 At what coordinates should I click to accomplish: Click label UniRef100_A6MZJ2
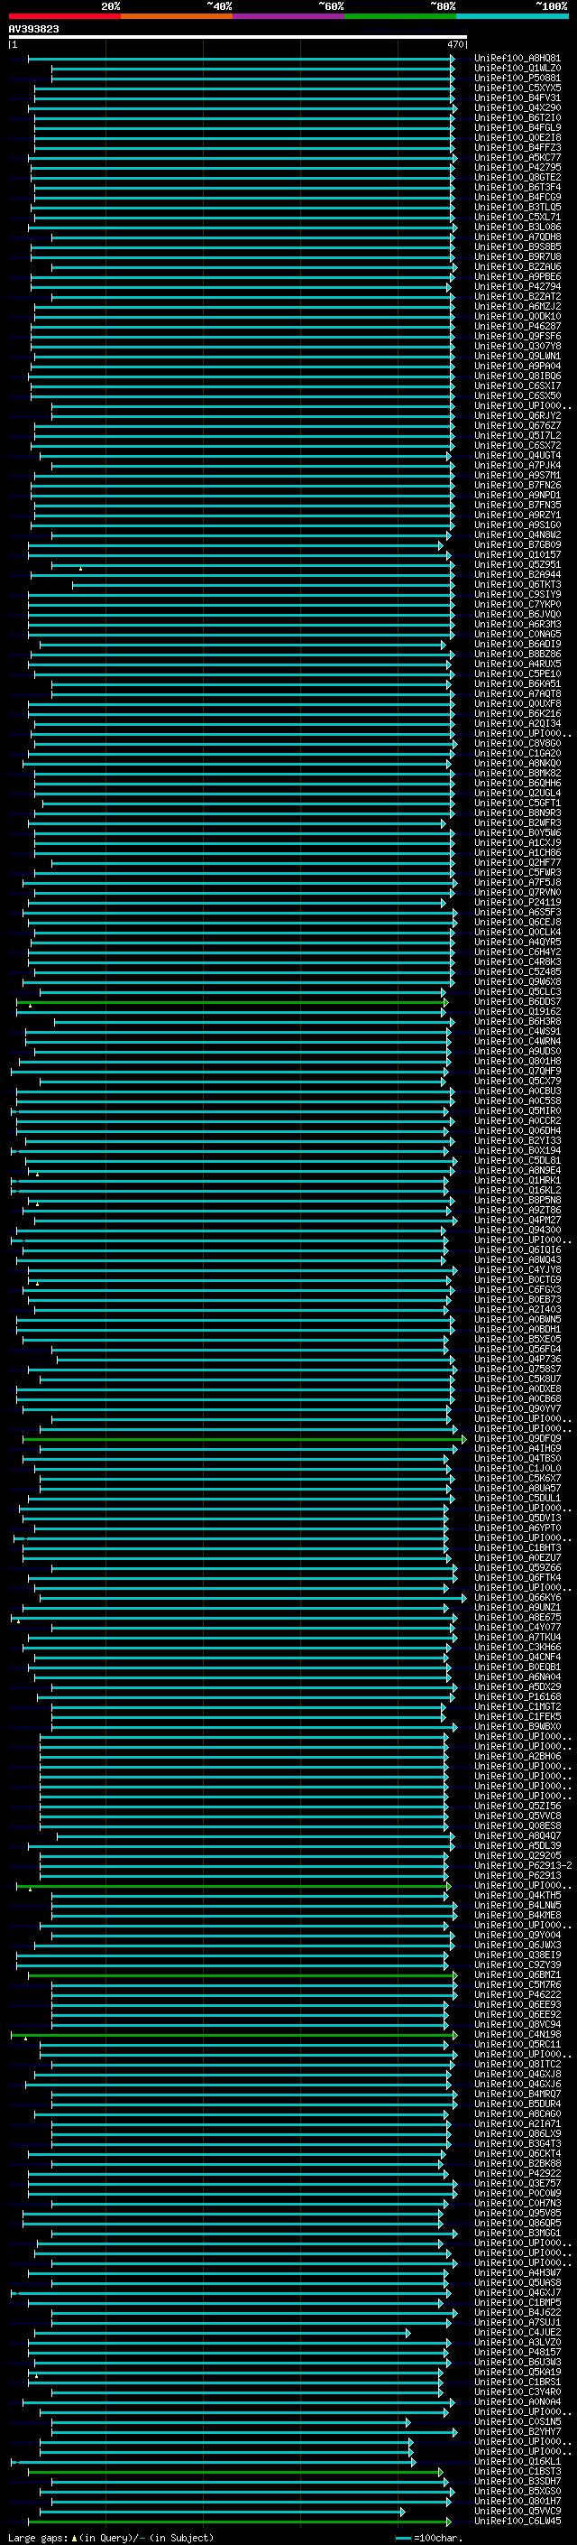(517, 306)
